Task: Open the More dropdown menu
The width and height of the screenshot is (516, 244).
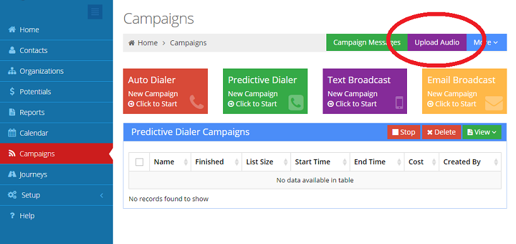Action: tap(486, 42)
